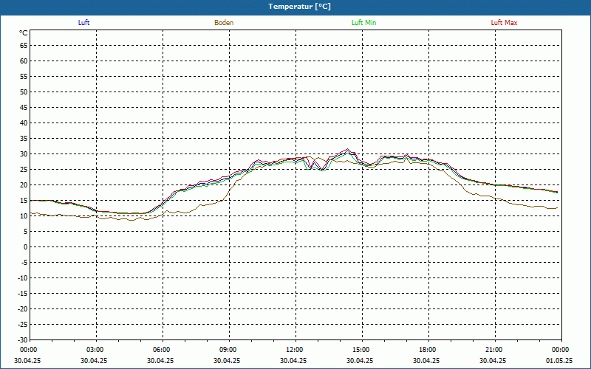
Task: Click the °C unit label on axis
Action: click(24, 33)
